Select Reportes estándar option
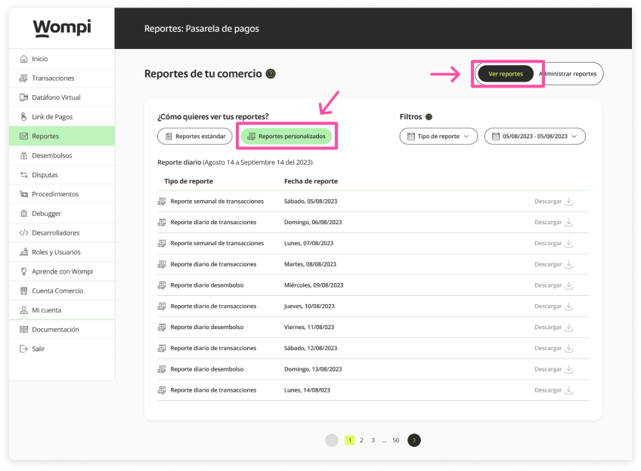Image resolution: width=641 pixels, height=471 pixels. [x=195, y=137]
